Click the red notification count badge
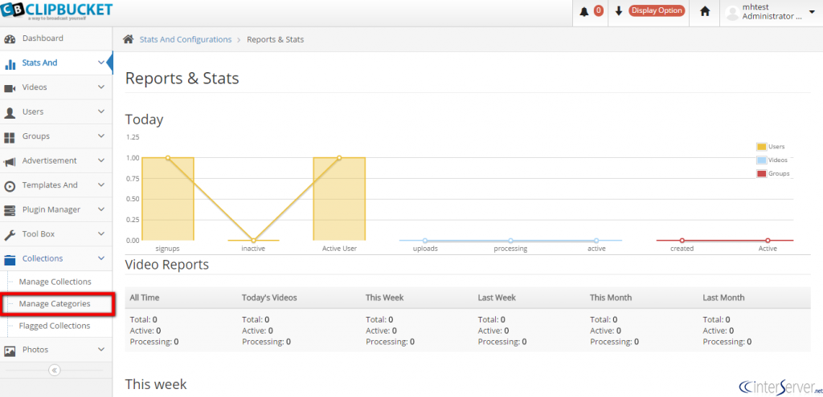 click(x=598, y=10)
